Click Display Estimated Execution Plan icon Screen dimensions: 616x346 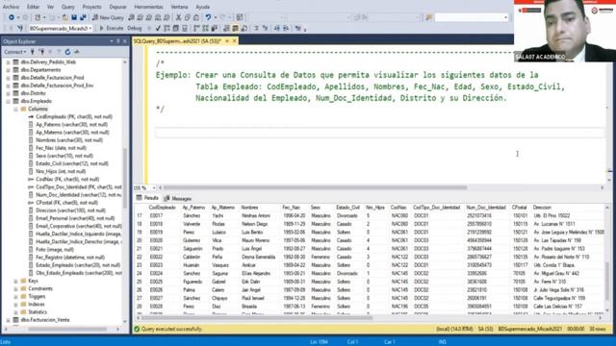pyautogui.click(x=167, y=28)
